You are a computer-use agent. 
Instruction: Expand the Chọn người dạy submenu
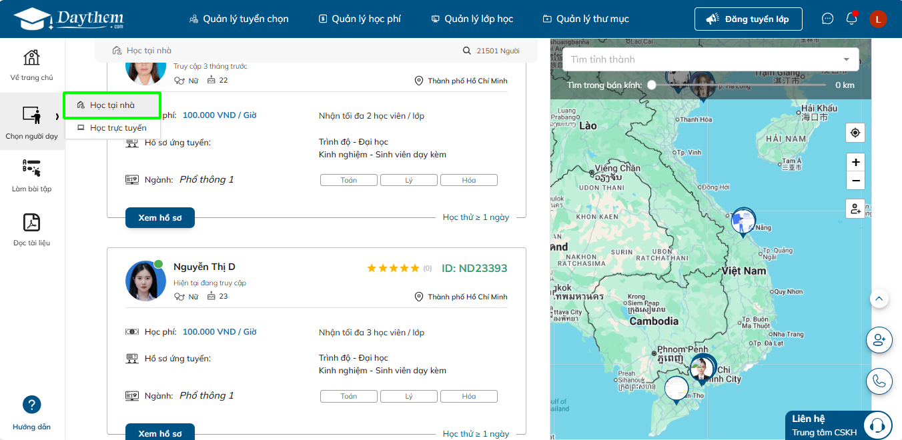click(31, 121)
